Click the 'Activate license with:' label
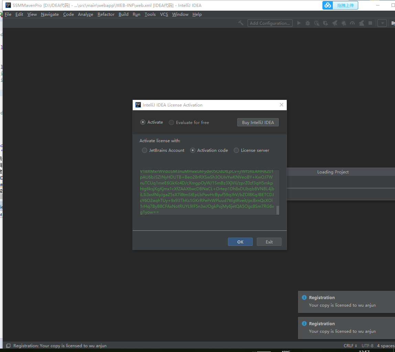Image resolution: width=395 pixels, height=352 pixels. coord(160,141)
